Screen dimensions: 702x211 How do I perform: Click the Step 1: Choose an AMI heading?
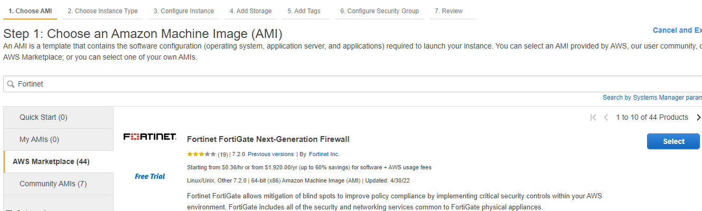(x=143, y=34)
